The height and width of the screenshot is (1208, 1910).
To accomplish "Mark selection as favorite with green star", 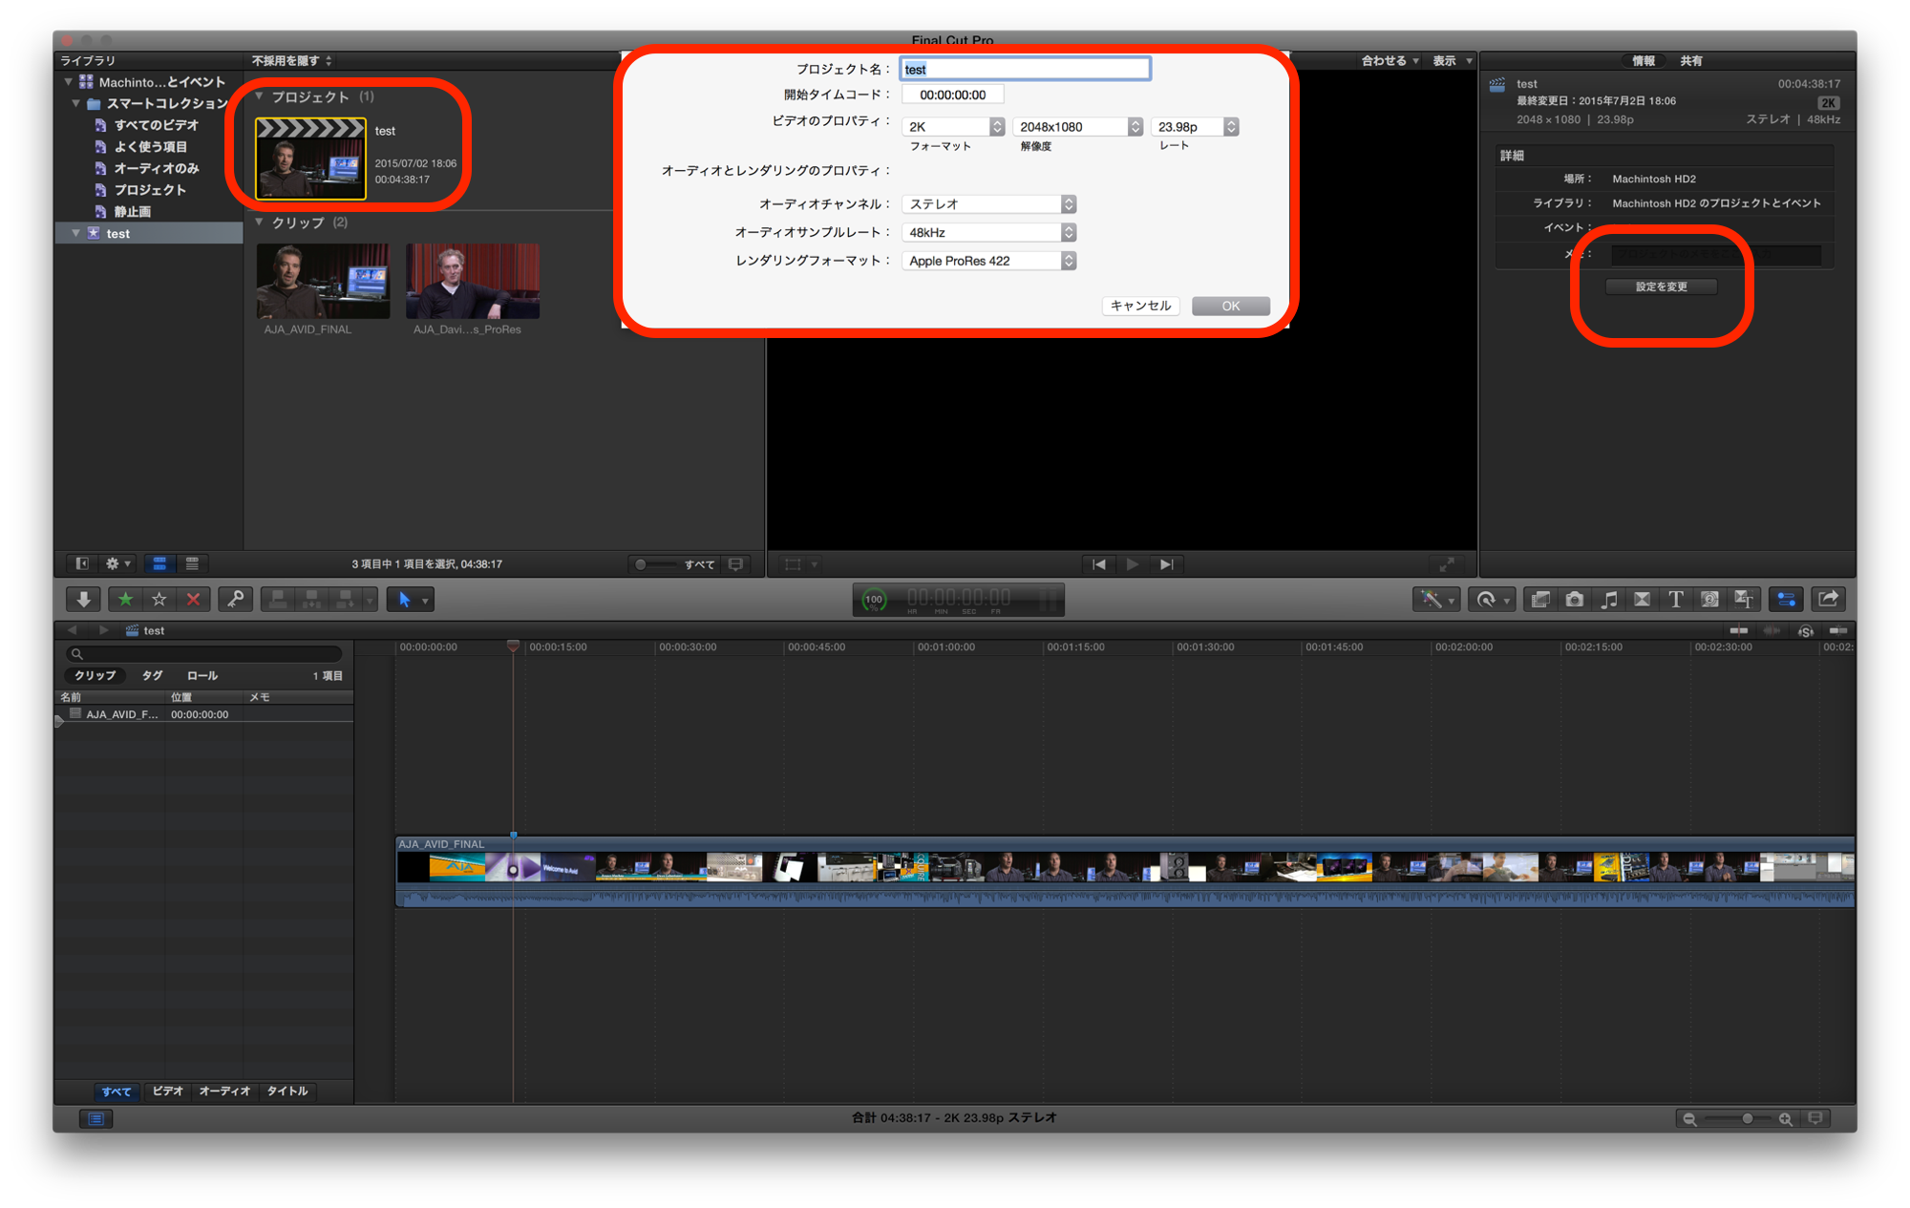I will click(x=125, y=600).
